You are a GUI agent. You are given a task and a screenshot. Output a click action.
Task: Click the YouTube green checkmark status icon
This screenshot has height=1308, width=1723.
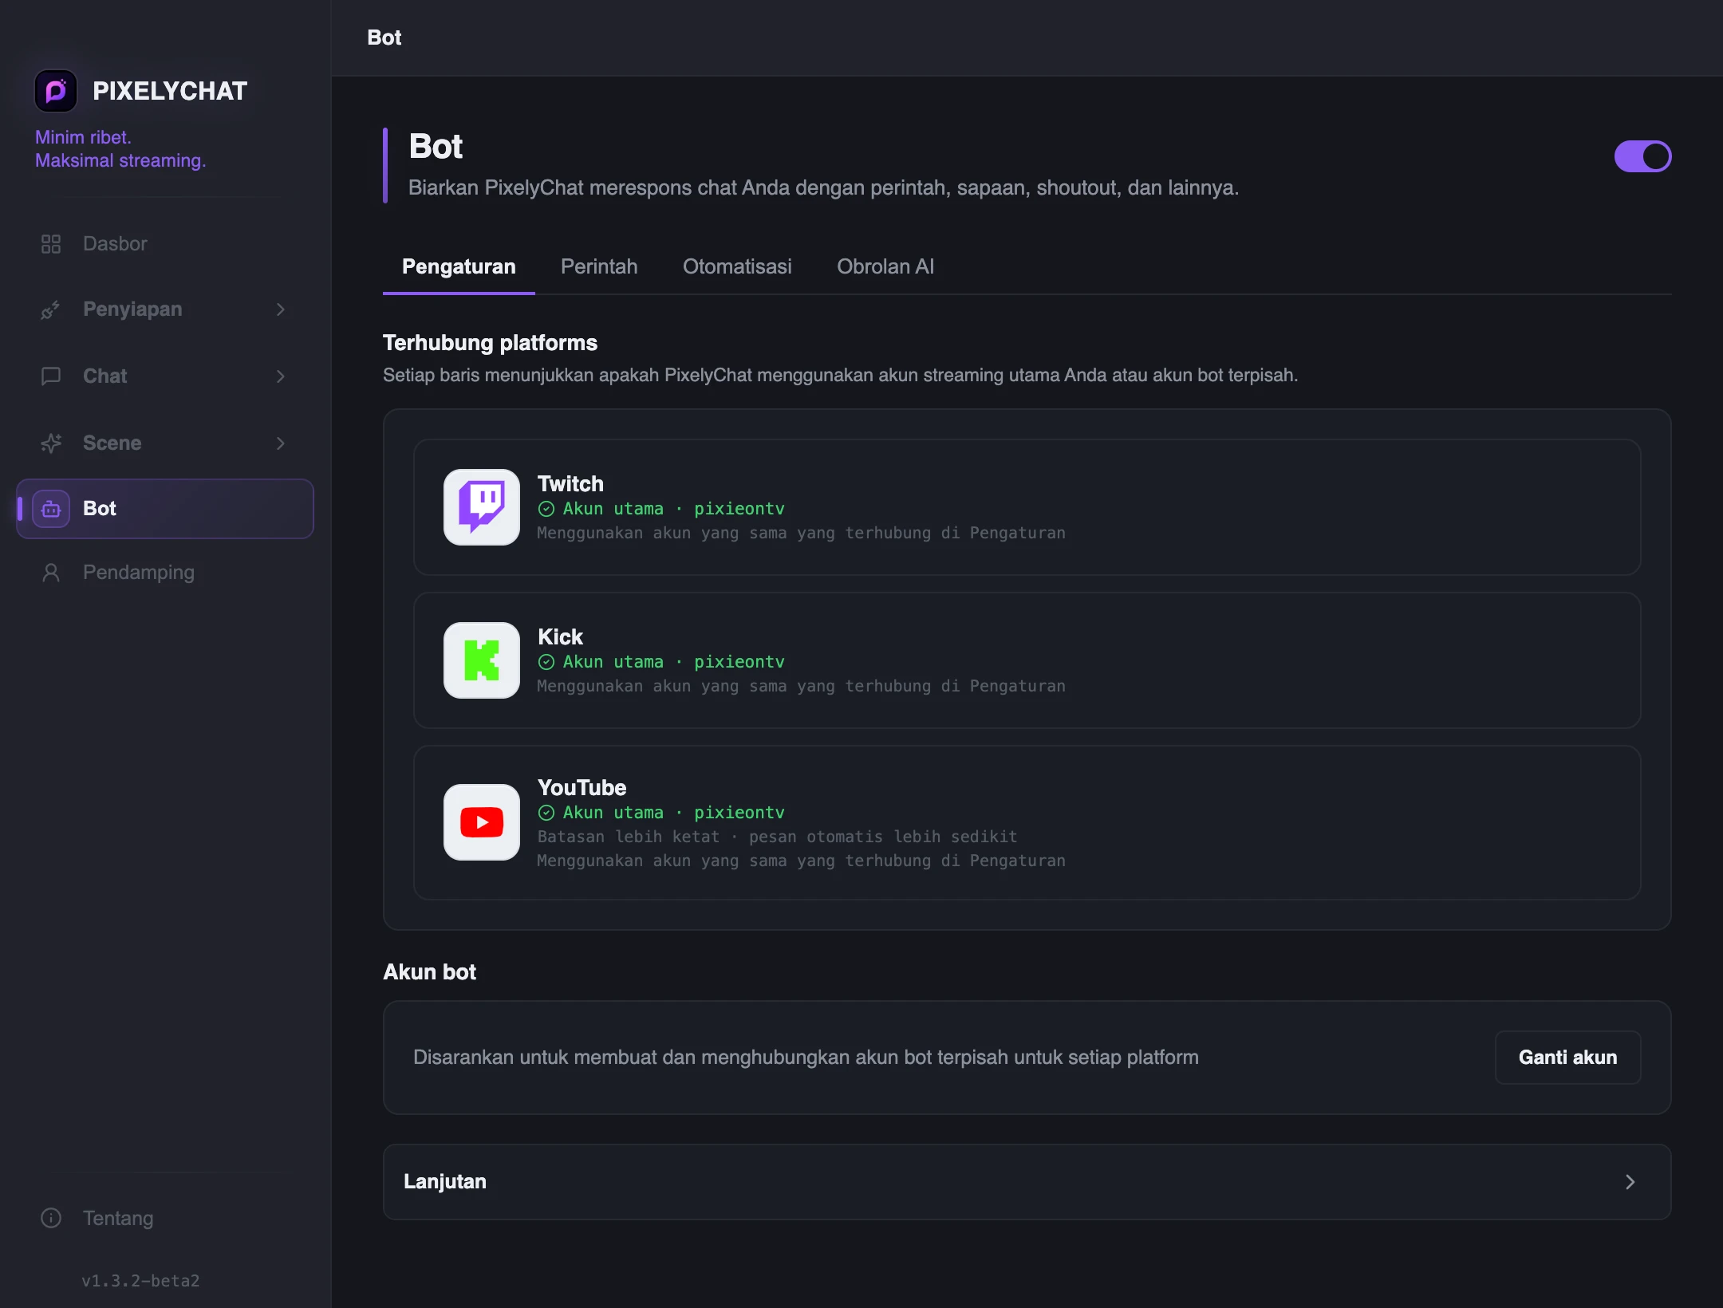(546, 813)
